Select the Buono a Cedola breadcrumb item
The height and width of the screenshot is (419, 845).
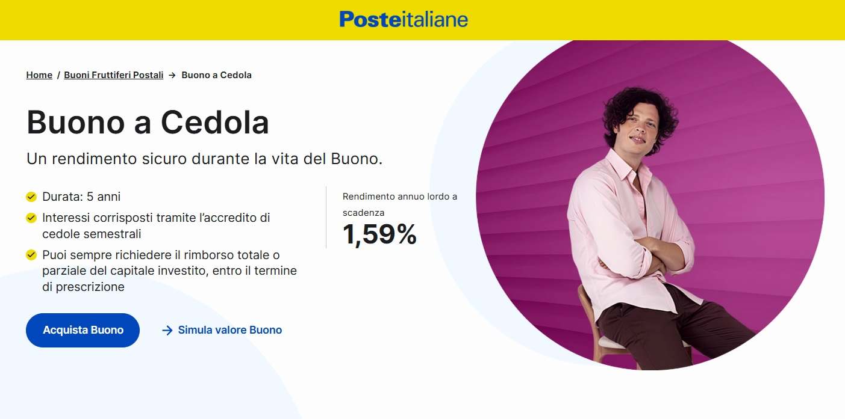pyautogui.click(x=216, y=75)
